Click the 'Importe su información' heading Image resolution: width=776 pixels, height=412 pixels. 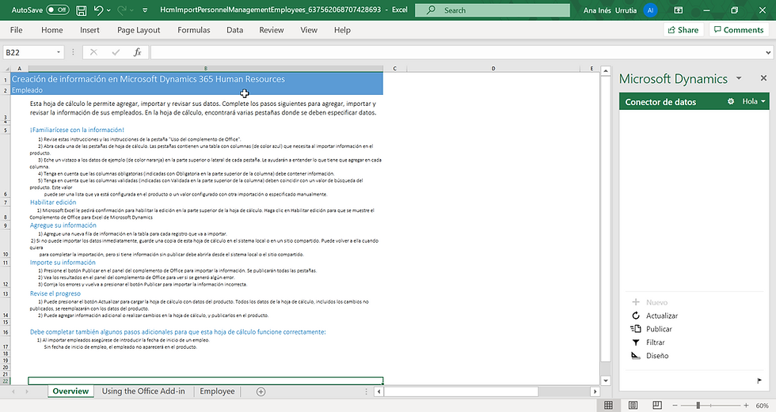point(63,263)
